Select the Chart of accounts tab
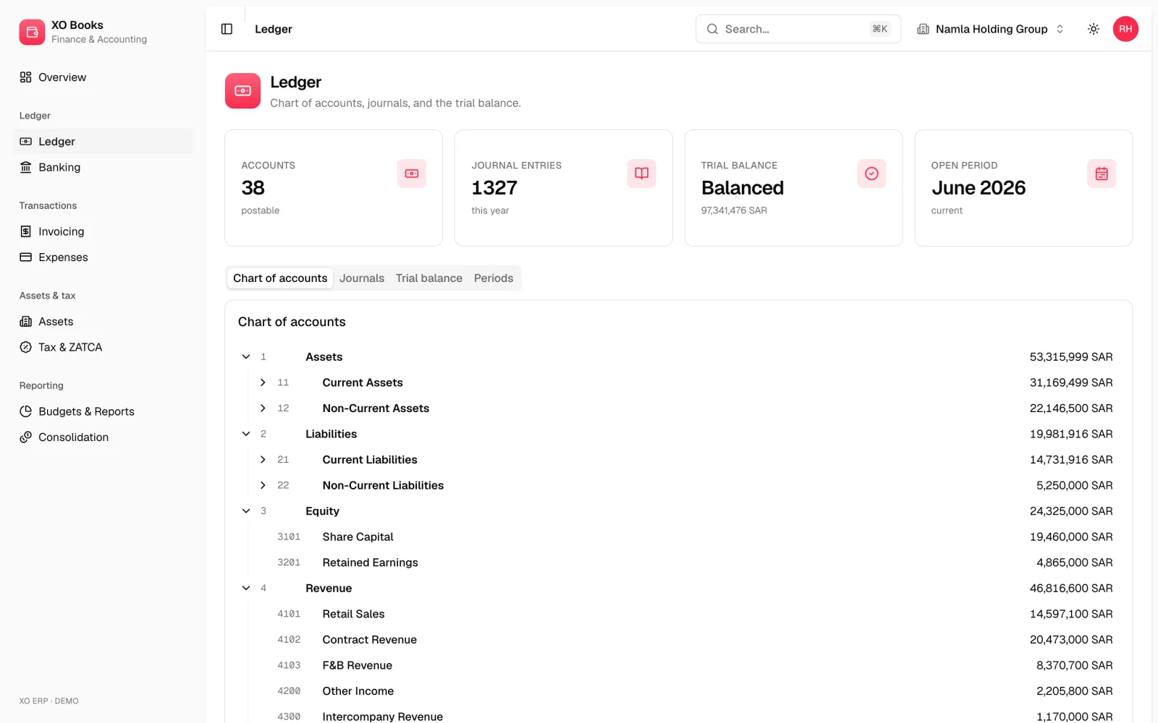1158x723 pixels. pyautogui.click(x=280, y=278)
